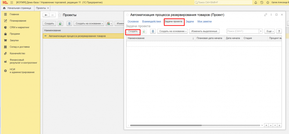This screenshot has height=134, width=289.
Task: Close the Проекты tab with its x
Action: point(48,8)
